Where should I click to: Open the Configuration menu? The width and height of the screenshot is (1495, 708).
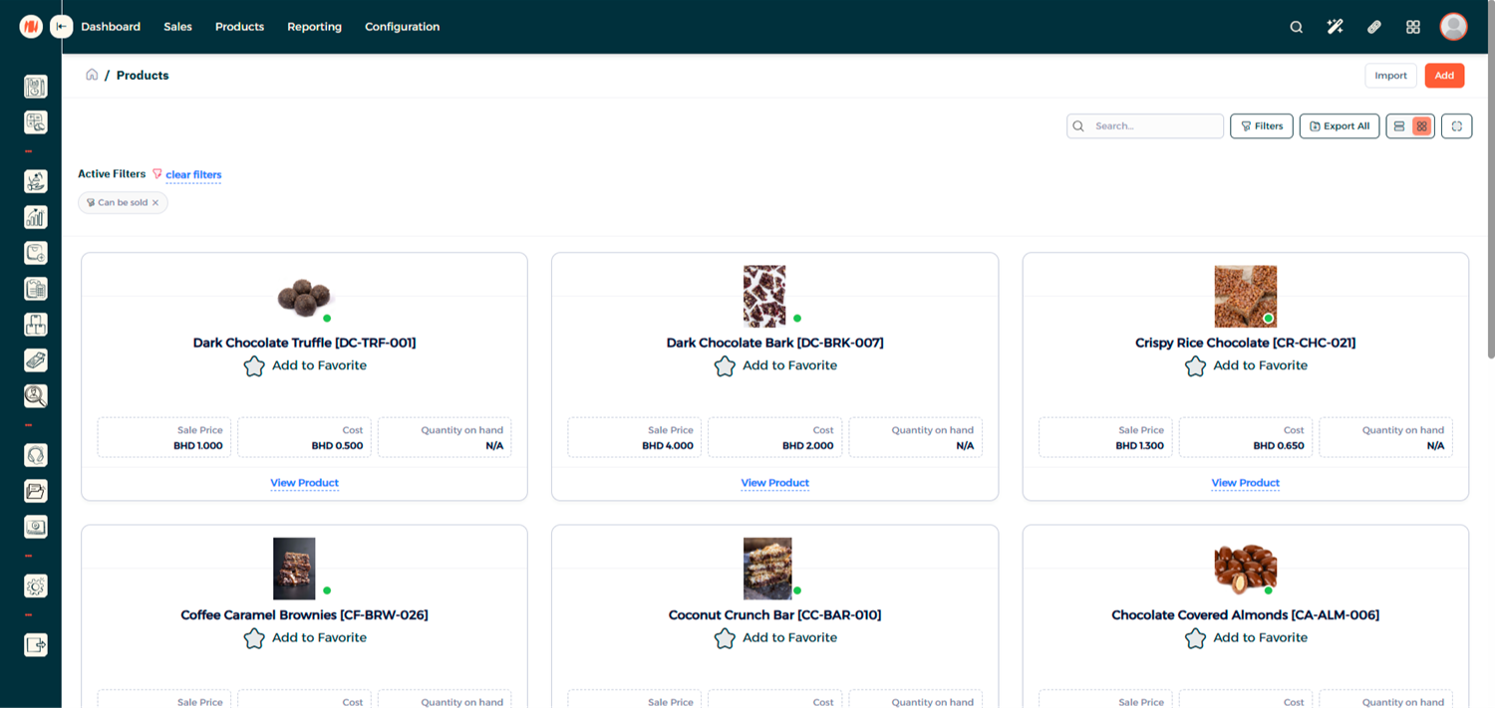402,27
